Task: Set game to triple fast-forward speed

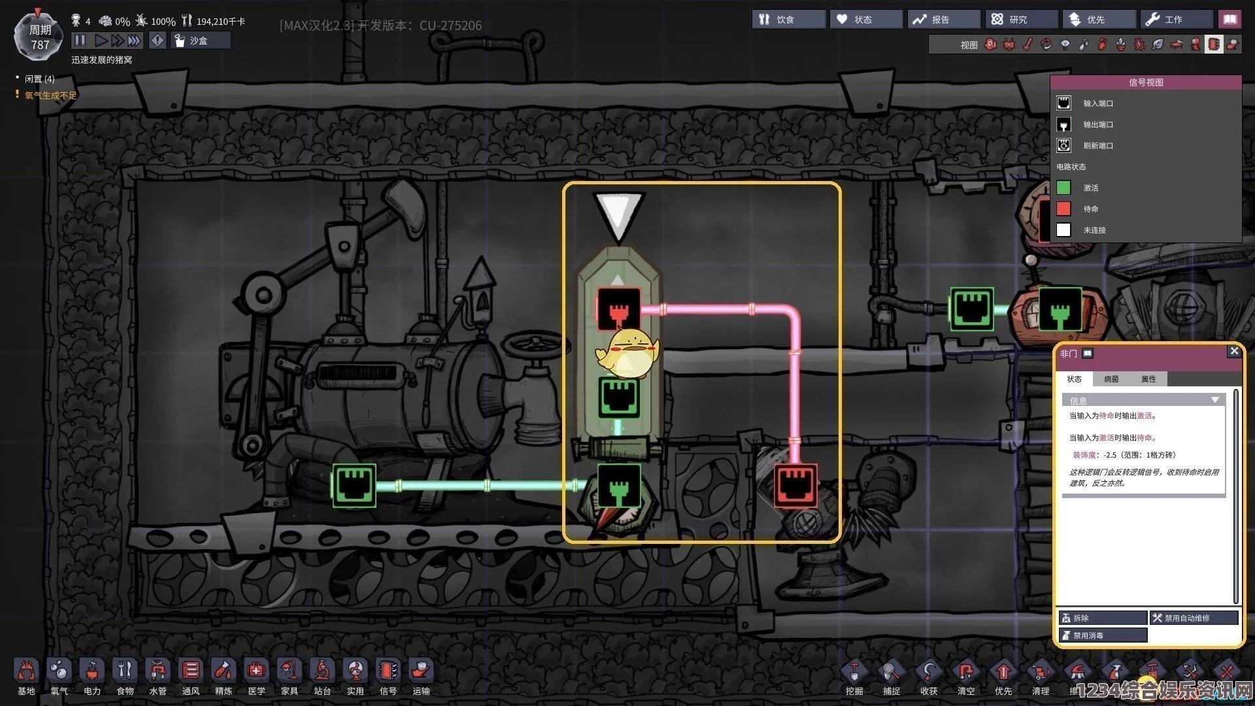Action: point(134,41)
